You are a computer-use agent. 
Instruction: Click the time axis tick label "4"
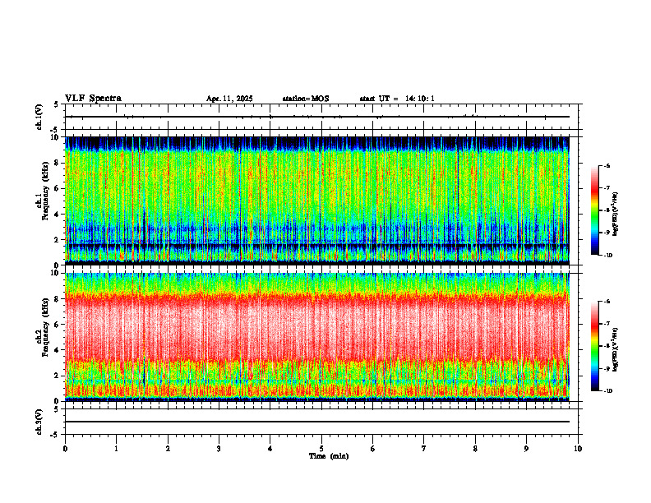pos(270,449)
